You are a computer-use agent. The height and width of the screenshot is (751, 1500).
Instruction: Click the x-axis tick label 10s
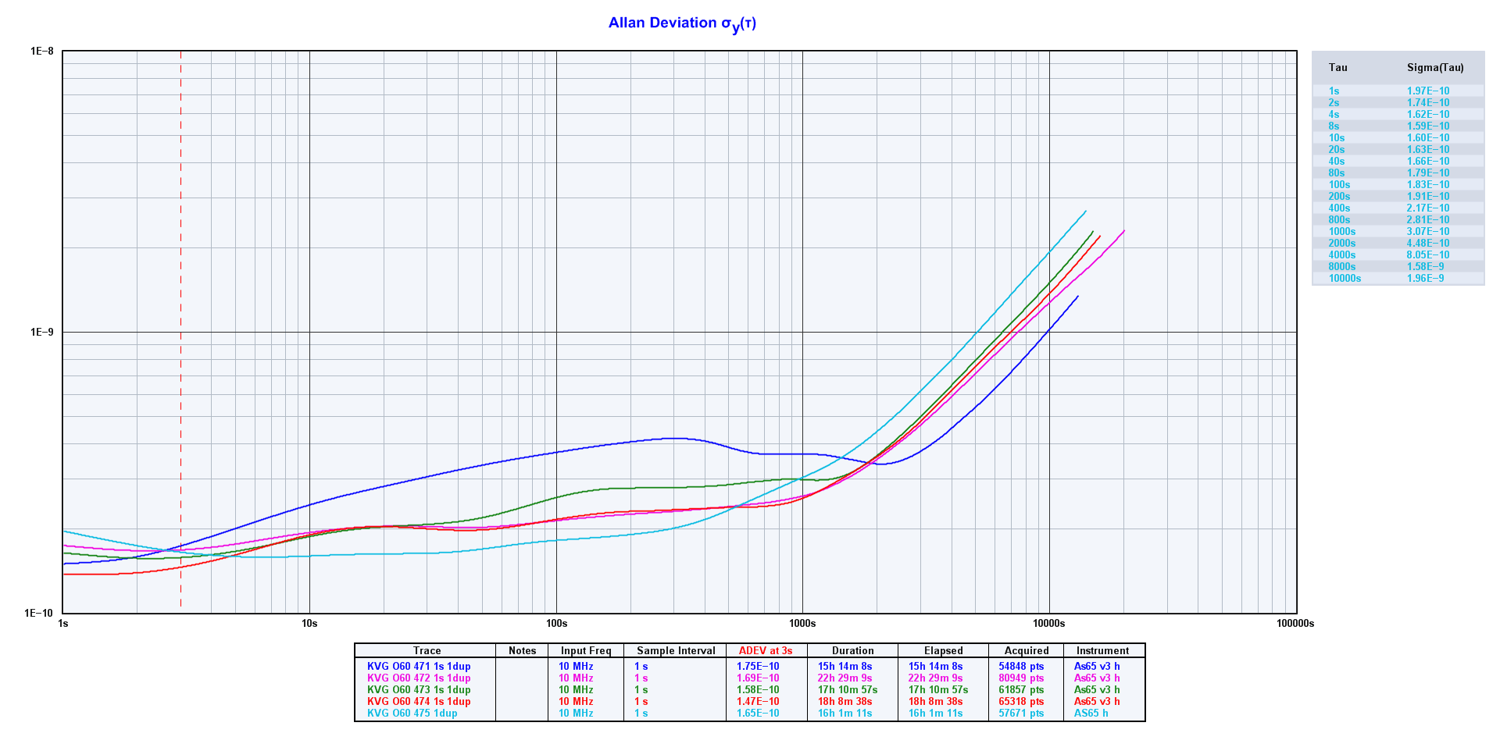[x=309, y=624]
